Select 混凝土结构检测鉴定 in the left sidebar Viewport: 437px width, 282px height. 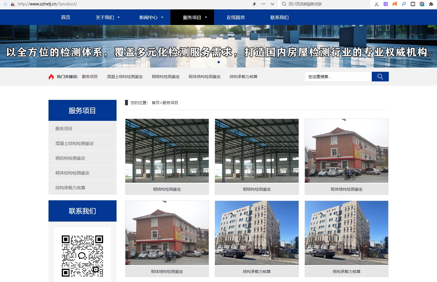point(75,144)
